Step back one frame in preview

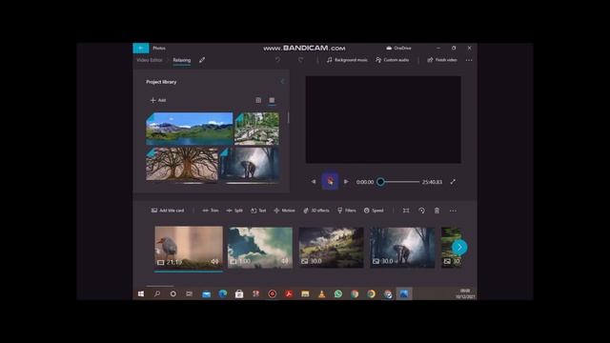click(314, 182)
